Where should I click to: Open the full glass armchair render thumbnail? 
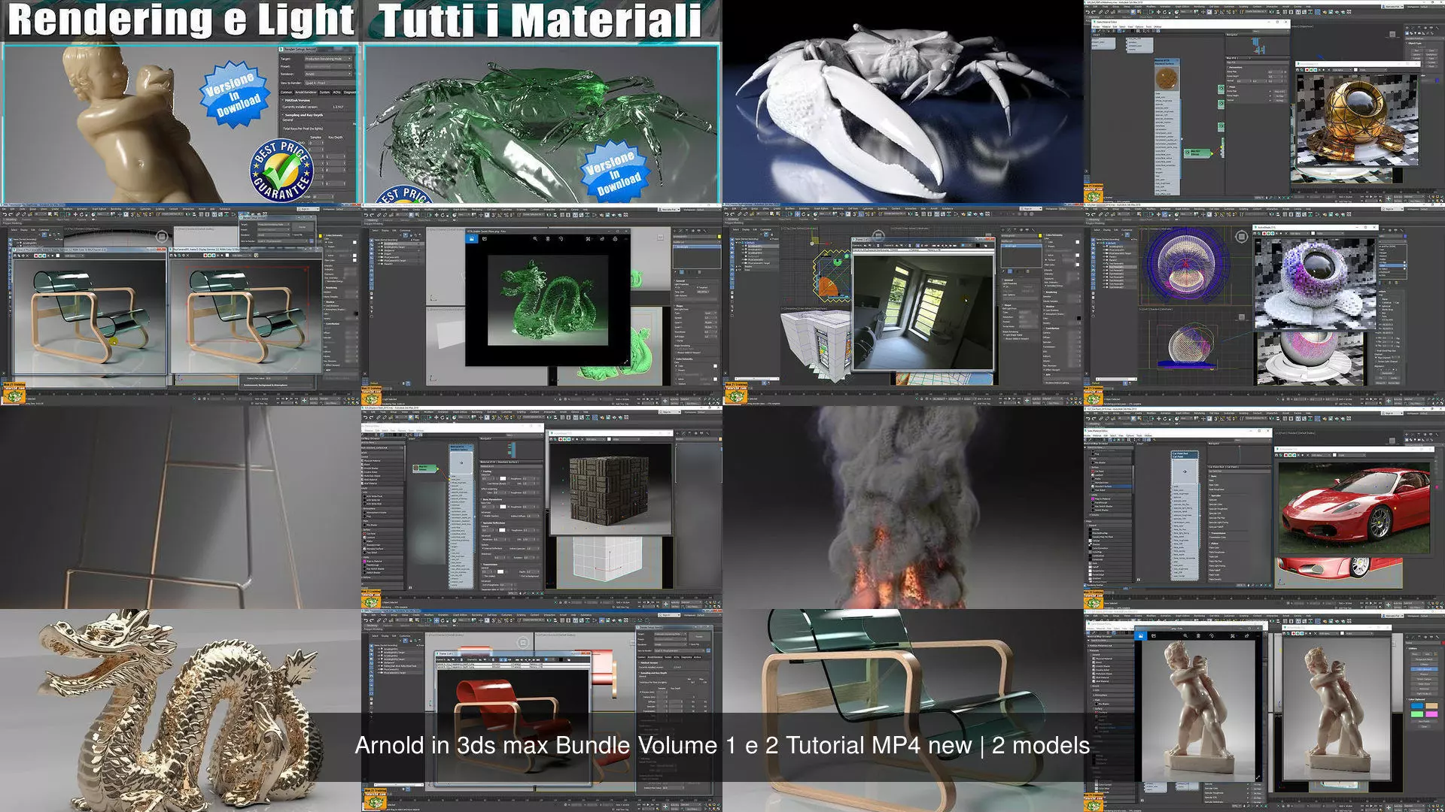tap(903, 710)
